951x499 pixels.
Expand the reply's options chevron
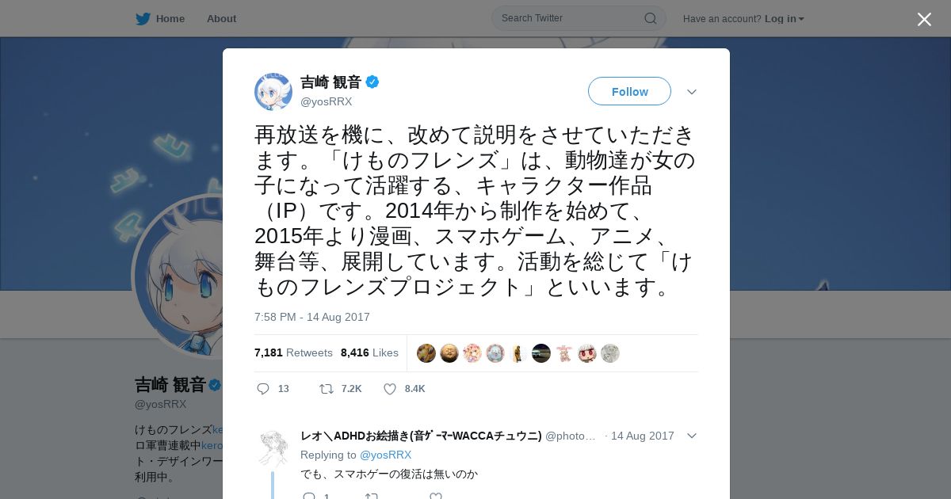[x=691, y=436]
